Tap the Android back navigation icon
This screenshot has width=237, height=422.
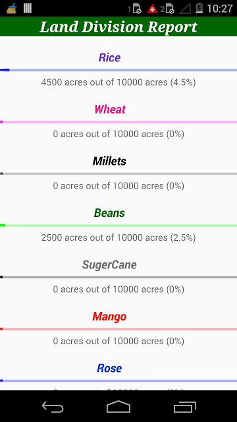coord(53,406)
